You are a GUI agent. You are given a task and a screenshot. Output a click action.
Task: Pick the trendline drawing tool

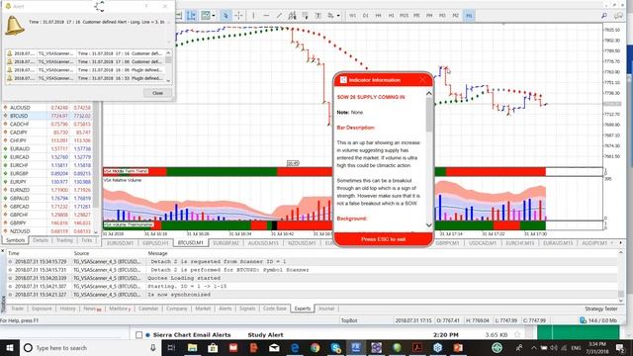tap(279, 16)
